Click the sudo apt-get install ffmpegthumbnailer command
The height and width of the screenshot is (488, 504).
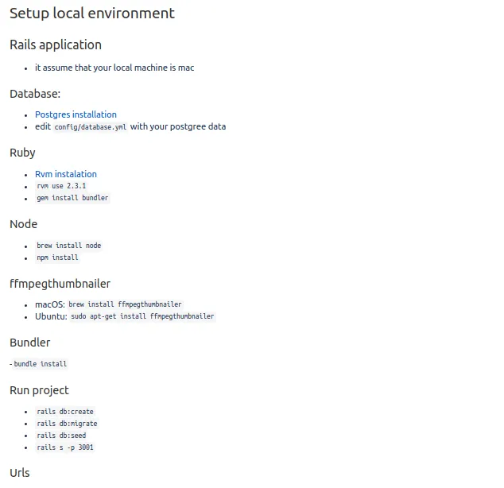coord(142,316)
